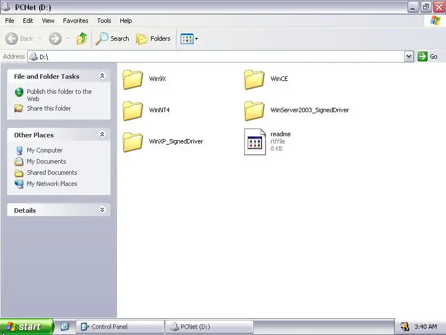This screenshot has height=335, width=446.
Task: Click the My Computer icon in Other Places
Action: tap(19, 150)
